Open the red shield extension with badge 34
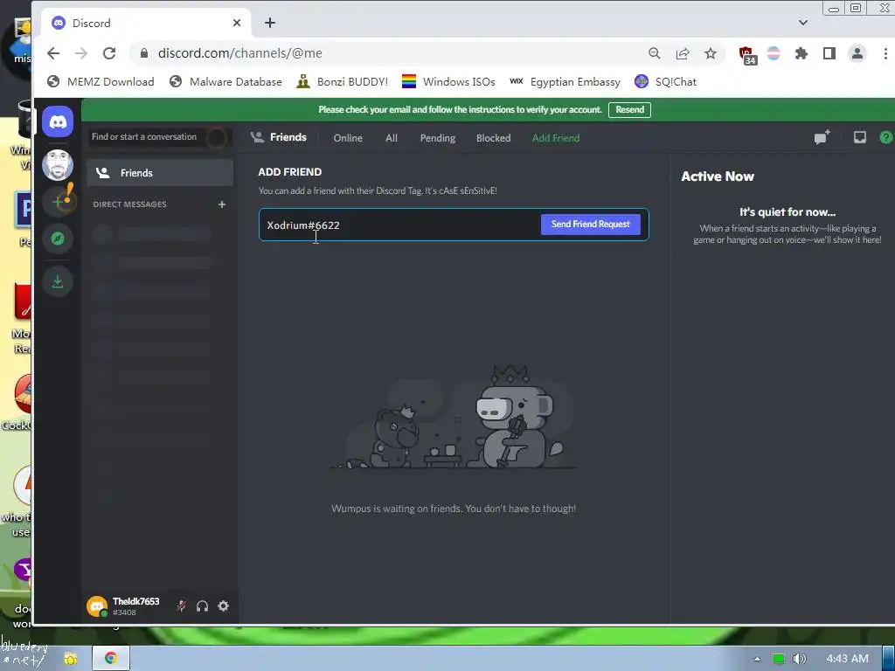 pyautogui.click(x=747, y=55)
